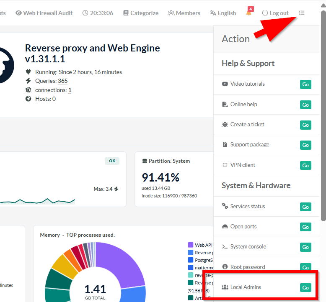
Task: Click the Web Firewall Audit eye icon
Action: pyautogui.click(x=18, y=13)
